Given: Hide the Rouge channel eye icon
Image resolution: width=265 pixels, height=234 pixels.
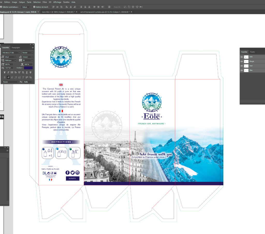Looking at the screenshot, I should click(x=241, y=61).
